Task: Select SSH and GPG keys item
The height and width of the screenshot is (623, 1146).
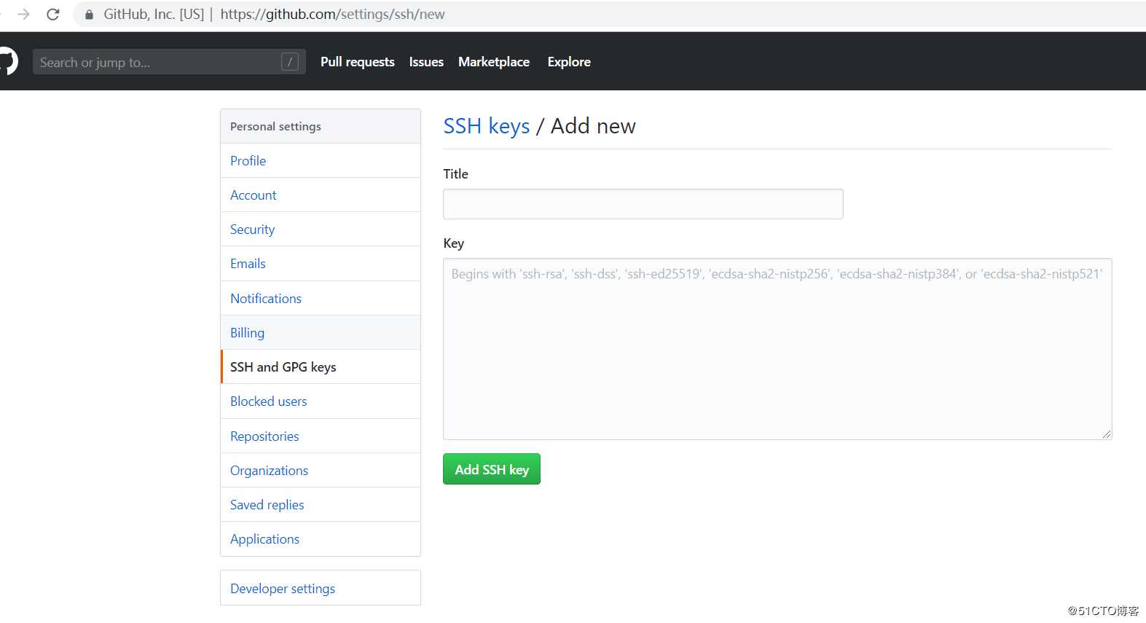Action: pos(321,367)
